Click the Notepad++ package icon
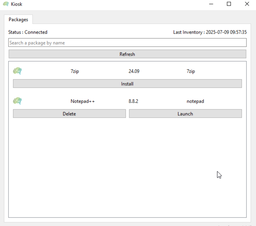Image resolution: width=256 pixels, height=226 pixels. (x=17, y=101)
